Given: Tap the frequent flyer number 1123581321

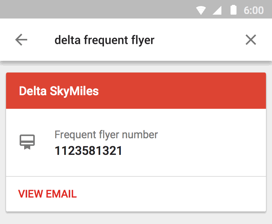Looking at the screenshot, I should point(88,151).
